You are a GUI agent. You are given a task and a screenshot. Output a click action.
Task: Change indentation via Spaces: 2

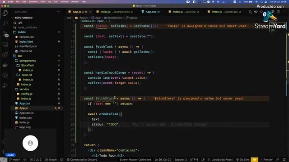(181, 160)
